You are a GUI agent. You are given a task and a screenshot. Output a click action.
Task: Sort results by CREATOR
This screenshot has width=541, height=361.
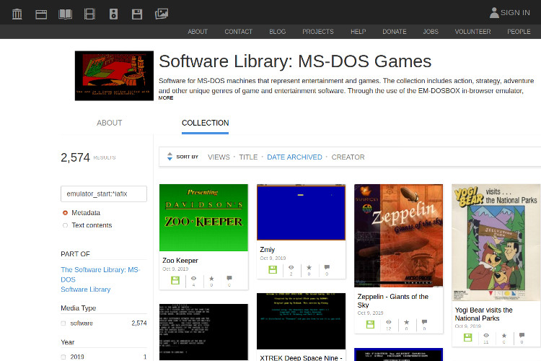(348, 157)
